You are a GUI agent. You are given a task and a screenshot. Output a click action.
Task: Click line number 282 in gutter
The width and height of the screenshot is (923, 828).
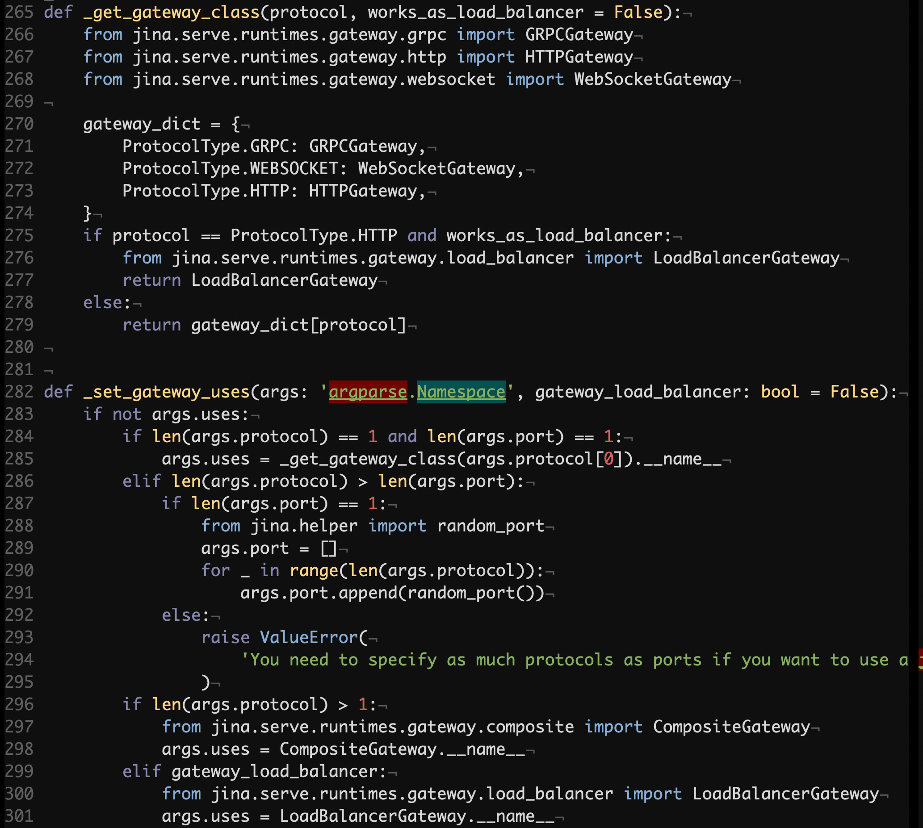pos(19,392)
